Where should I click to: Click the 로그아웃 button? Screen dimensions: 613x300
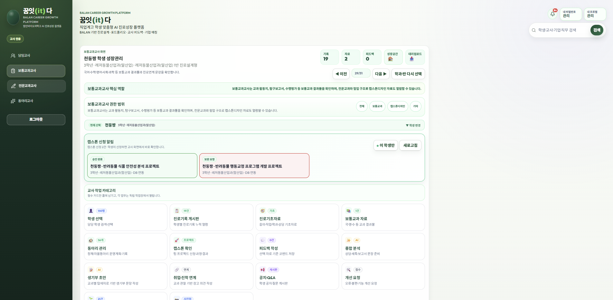point(36,120)
